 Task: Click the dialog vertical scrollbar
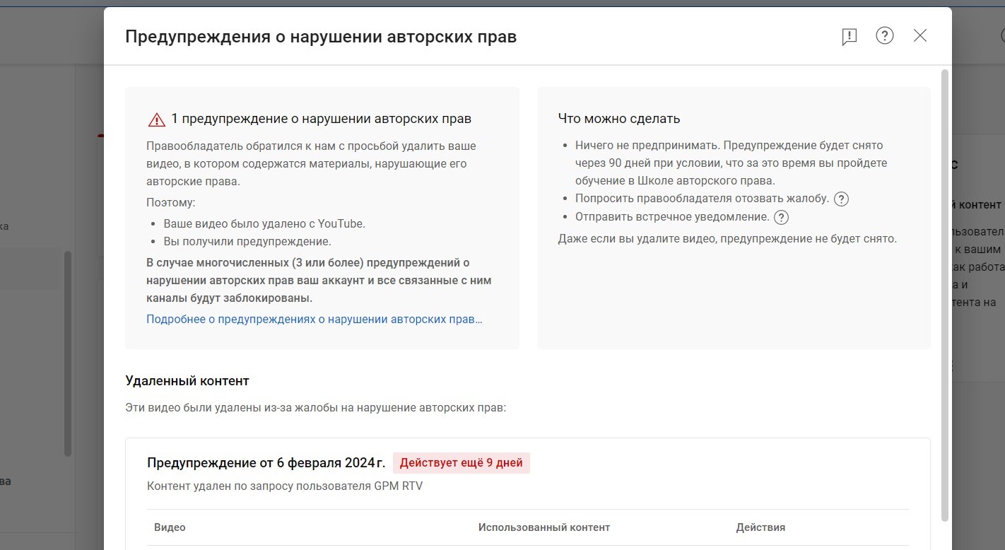point(945,296)
